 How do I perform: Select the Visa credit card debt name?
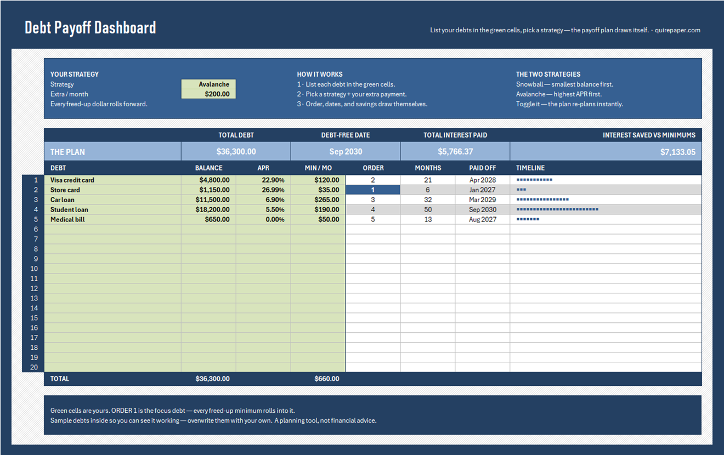pos(112,180)
